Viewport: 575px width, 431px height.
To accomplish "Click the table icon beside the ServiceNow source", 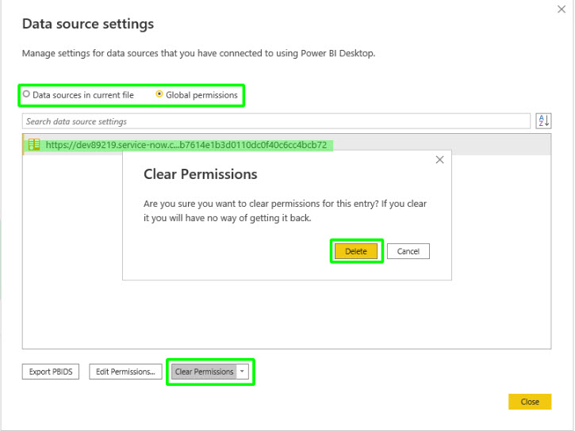I will coord(34,145).
